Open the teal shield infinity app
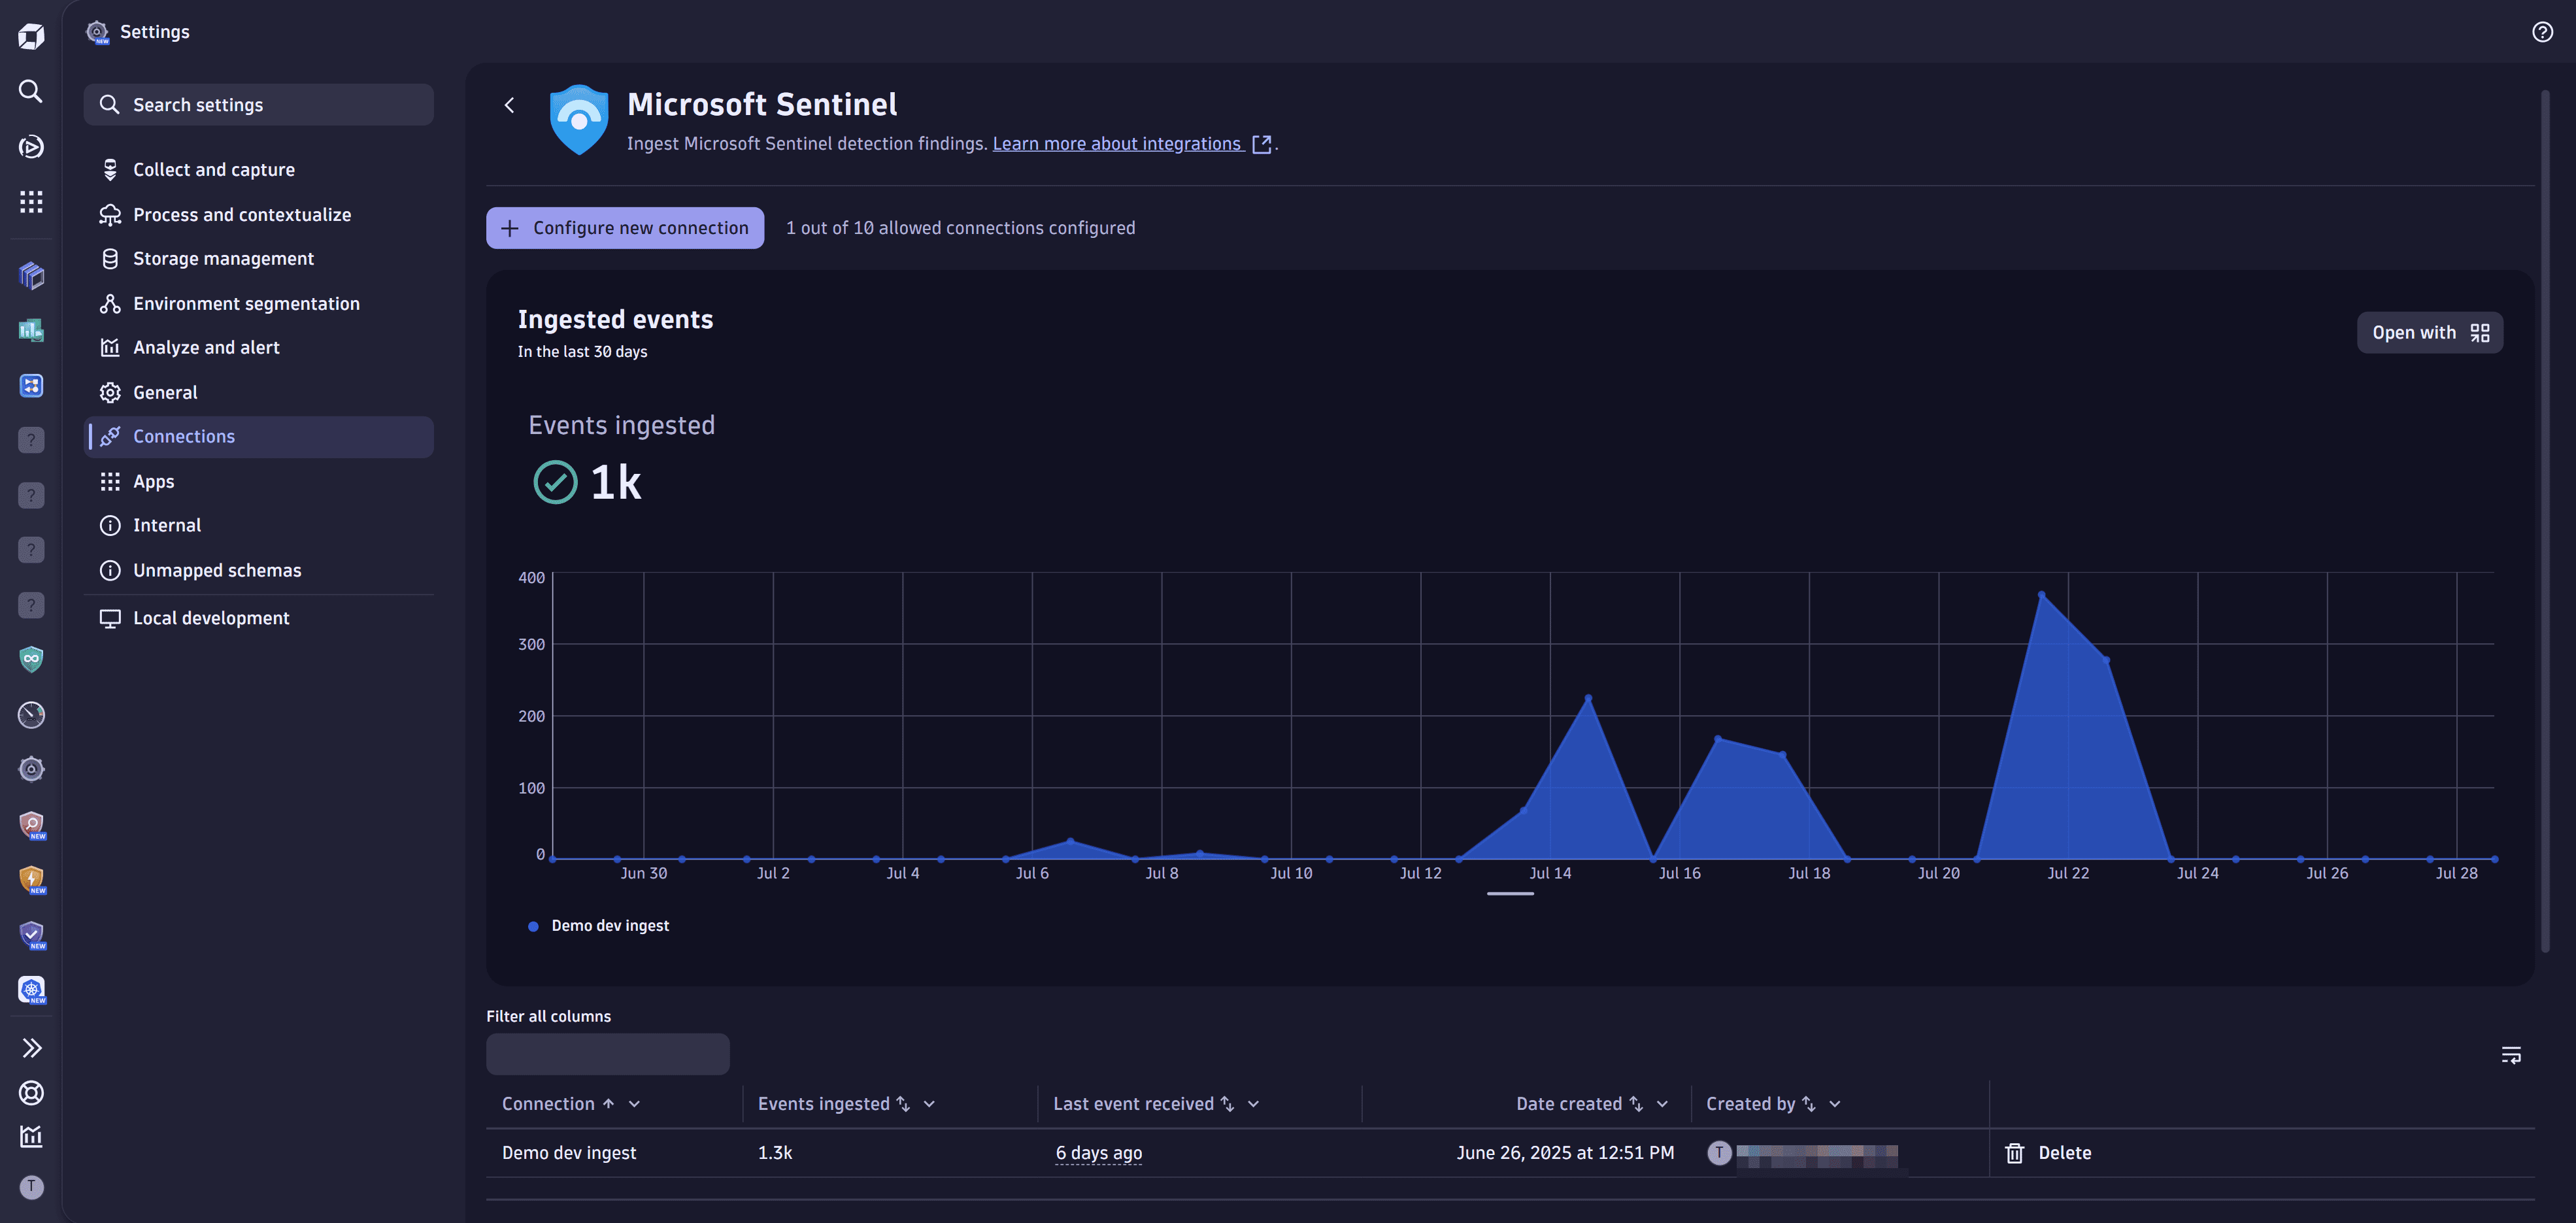The height and width of the screenshot is (1223, 2576). [31, 659]
